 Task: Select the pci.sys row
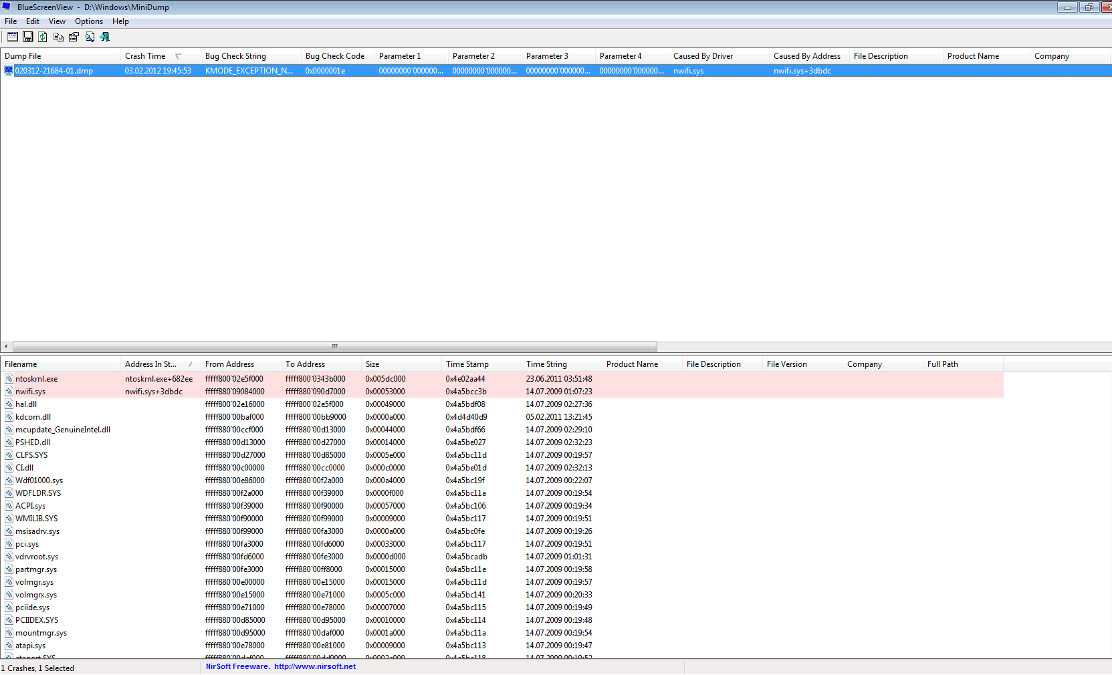click(x=502, y=544)
